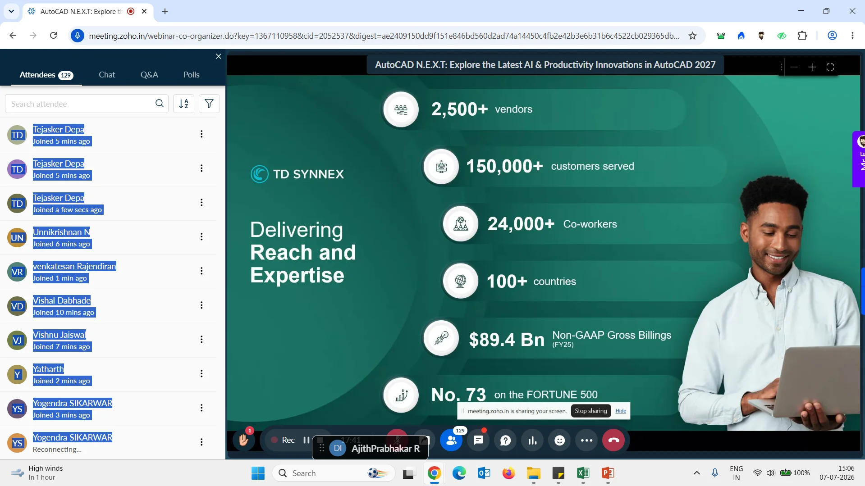Select attendee name venkatesan Rajendiran
Viewport: 865px width, 486px height.
pyautogui.click(x=74, y=266)
